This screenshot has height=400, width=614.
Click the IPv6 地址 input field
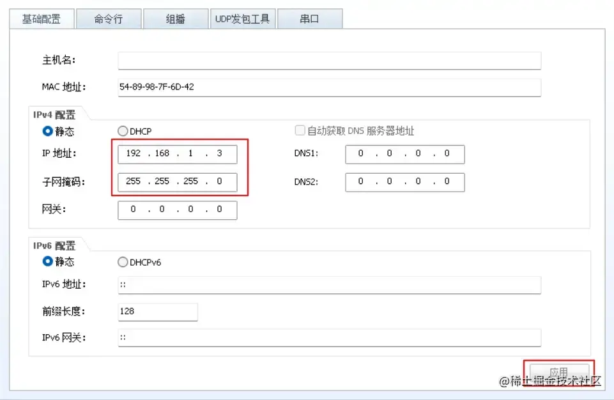[x=329, y=285]
